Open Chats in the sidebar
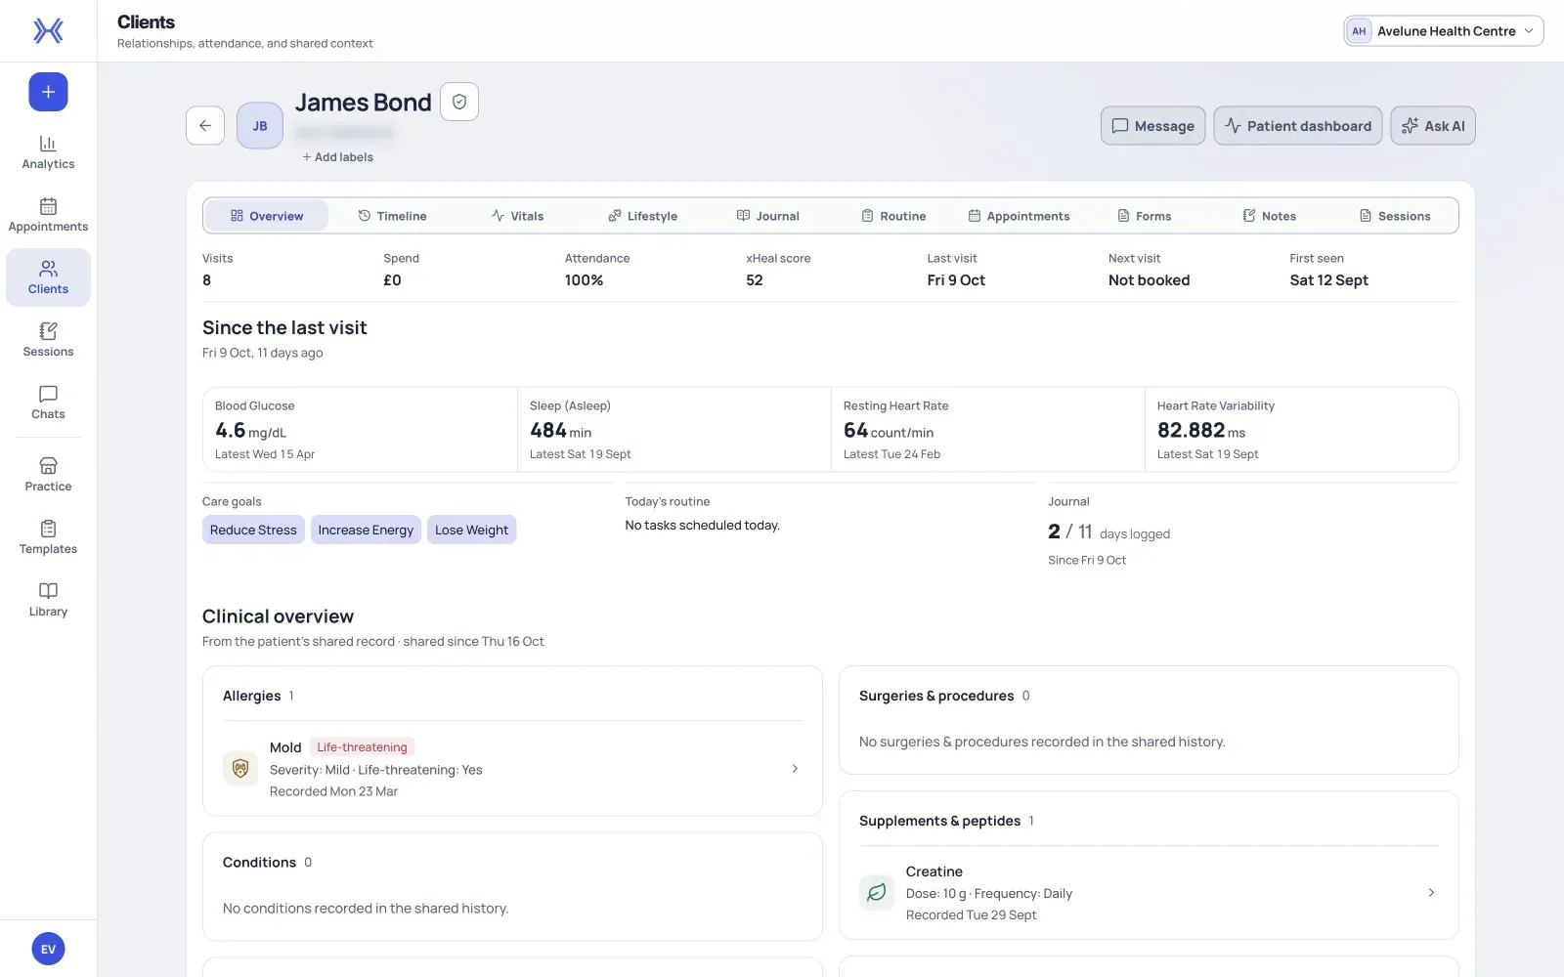Image resolution: width=1564 pixels, height=977 pixels. tap(48, 403)
